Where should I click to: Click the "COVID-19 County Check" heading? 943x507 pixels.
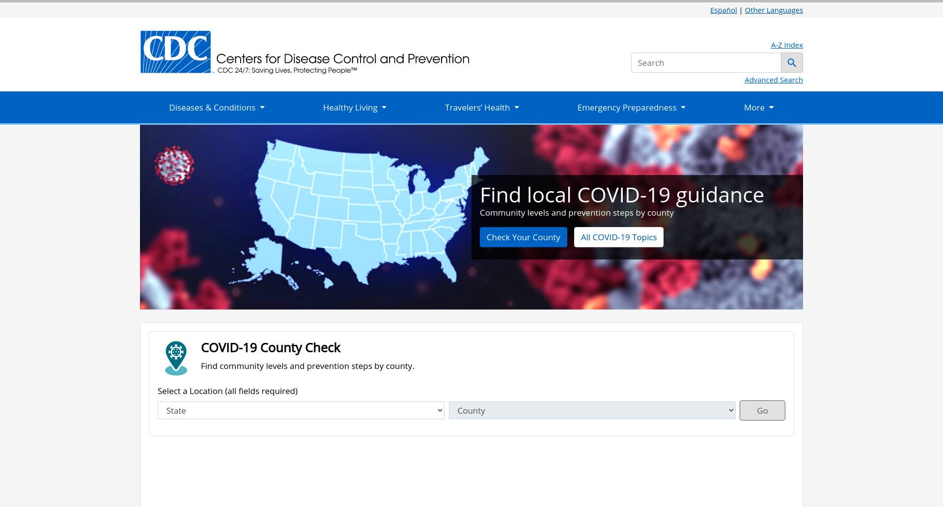pyautogui.click(x=271, y=348)
